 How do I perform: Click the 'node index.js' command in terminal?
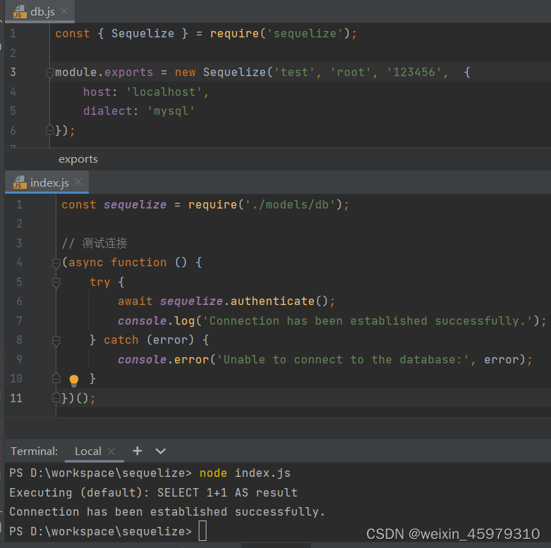[x=245, y=473]
